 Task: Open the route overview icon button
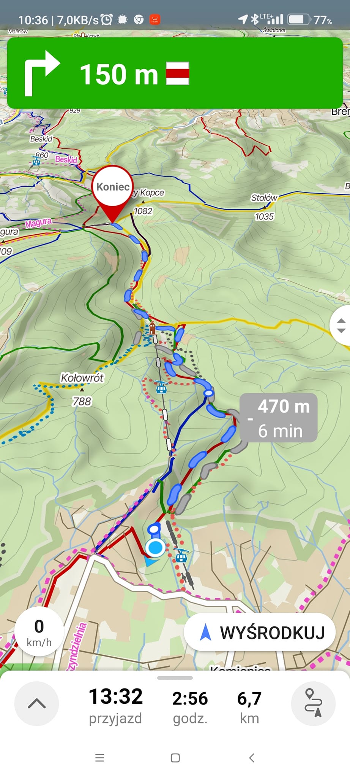click(313, 703)
